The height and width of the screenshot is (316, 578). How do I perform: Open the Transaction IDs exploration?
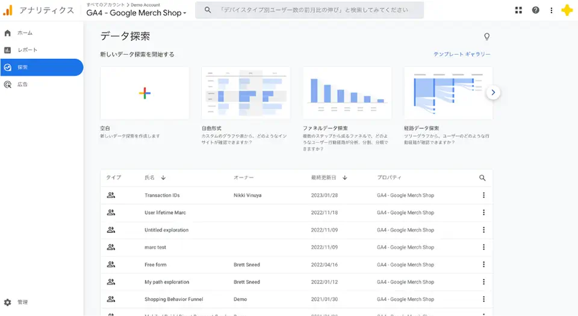[162, 195]
